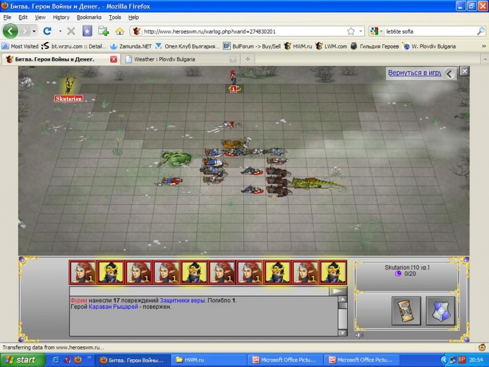Open the Windows start button
489x367 pixels.
[22, 360]
